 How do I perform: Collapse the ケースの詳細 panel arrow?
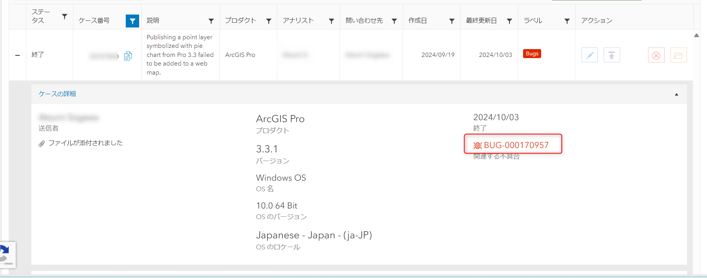[676, 94]
